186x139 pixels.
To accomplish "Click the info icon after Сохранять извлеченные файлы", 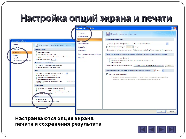I will coord(128,58).
